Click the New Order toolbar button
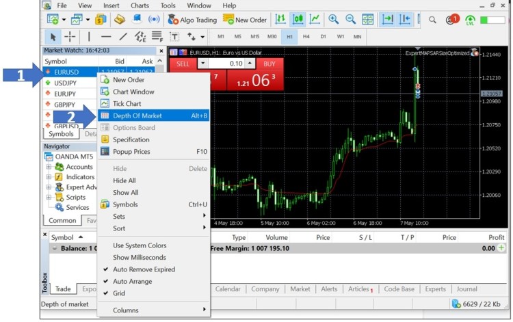Screen dimensions: 513x322 [245, 20]
